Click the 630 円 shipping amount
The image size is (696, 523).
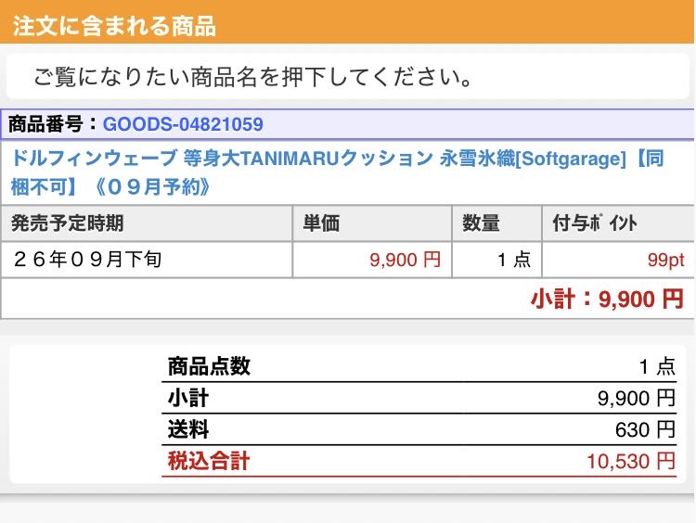point(645,429)
